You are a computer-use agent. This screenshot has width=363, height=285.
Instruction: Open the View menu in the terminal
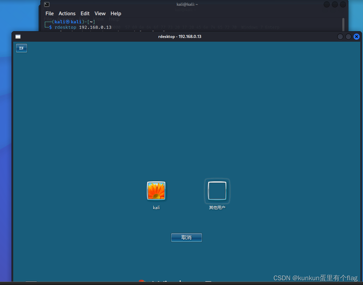pyautogui.click(x=100, y=14)
